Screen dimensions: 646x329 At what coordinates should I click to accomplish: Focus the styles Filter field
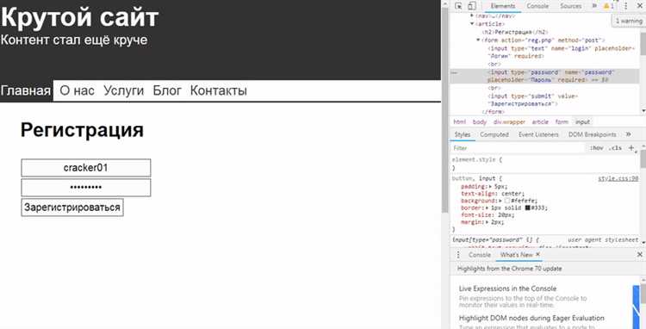(518, 148)
